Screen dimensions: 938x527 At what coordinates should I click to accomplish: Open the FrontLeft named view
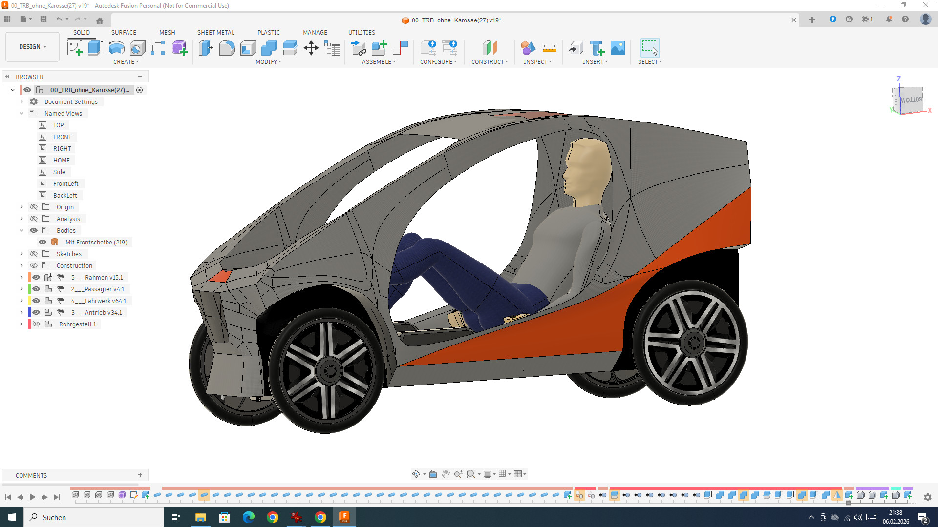(x=65, y=183)
